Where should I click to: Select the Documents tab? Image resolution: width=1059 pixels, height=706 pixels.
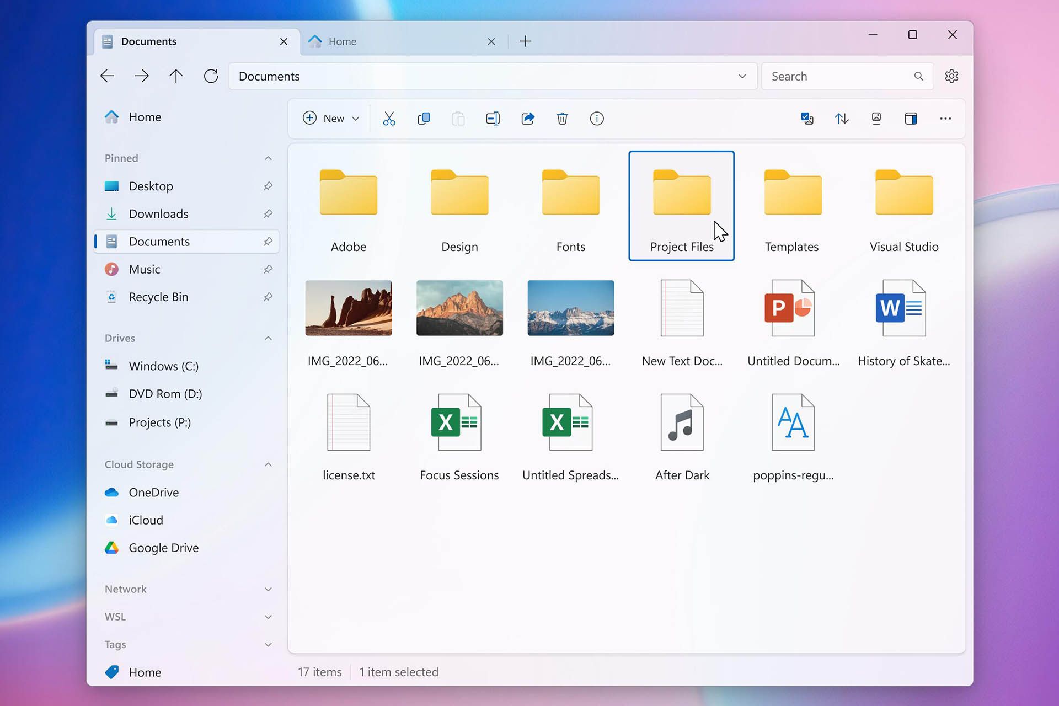(x=197, y=41)
